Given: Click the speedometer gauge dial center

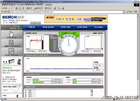Looking at the screenshot, I should point(69,45).
